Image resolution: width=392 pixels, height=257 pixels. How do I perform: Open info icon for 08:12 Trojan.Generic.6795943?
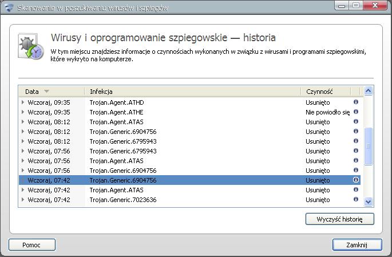point(356,141)
